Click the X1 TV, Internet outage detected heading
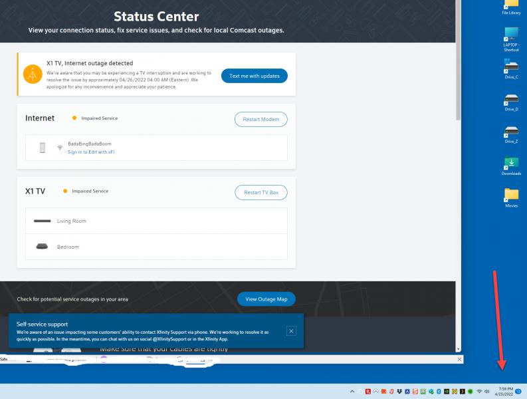Screen dimensions: 527x399 coord(90,63)
